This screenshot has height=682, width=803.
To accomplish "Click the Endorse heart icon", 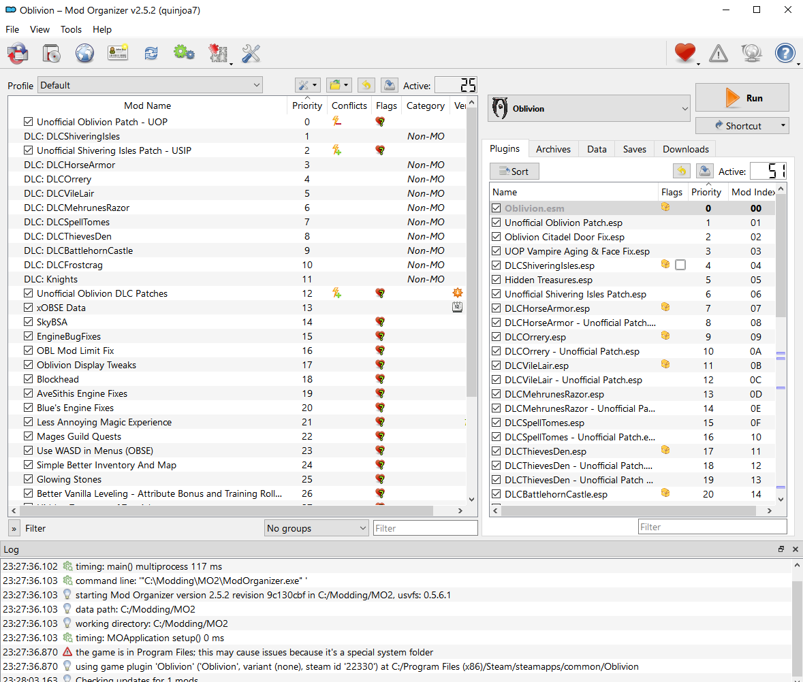I will 684,52.
